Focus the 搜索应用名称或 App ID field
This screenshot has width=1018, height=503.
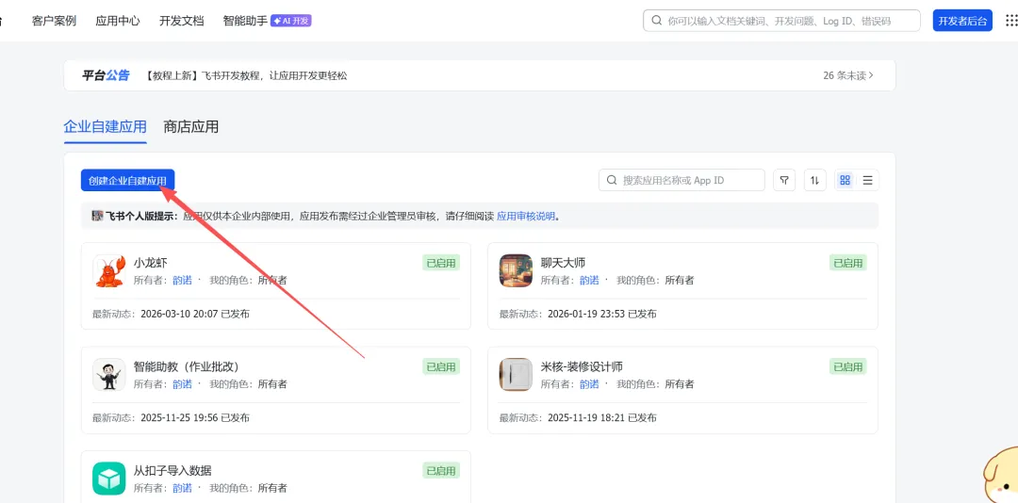click(x=681, y=180)
